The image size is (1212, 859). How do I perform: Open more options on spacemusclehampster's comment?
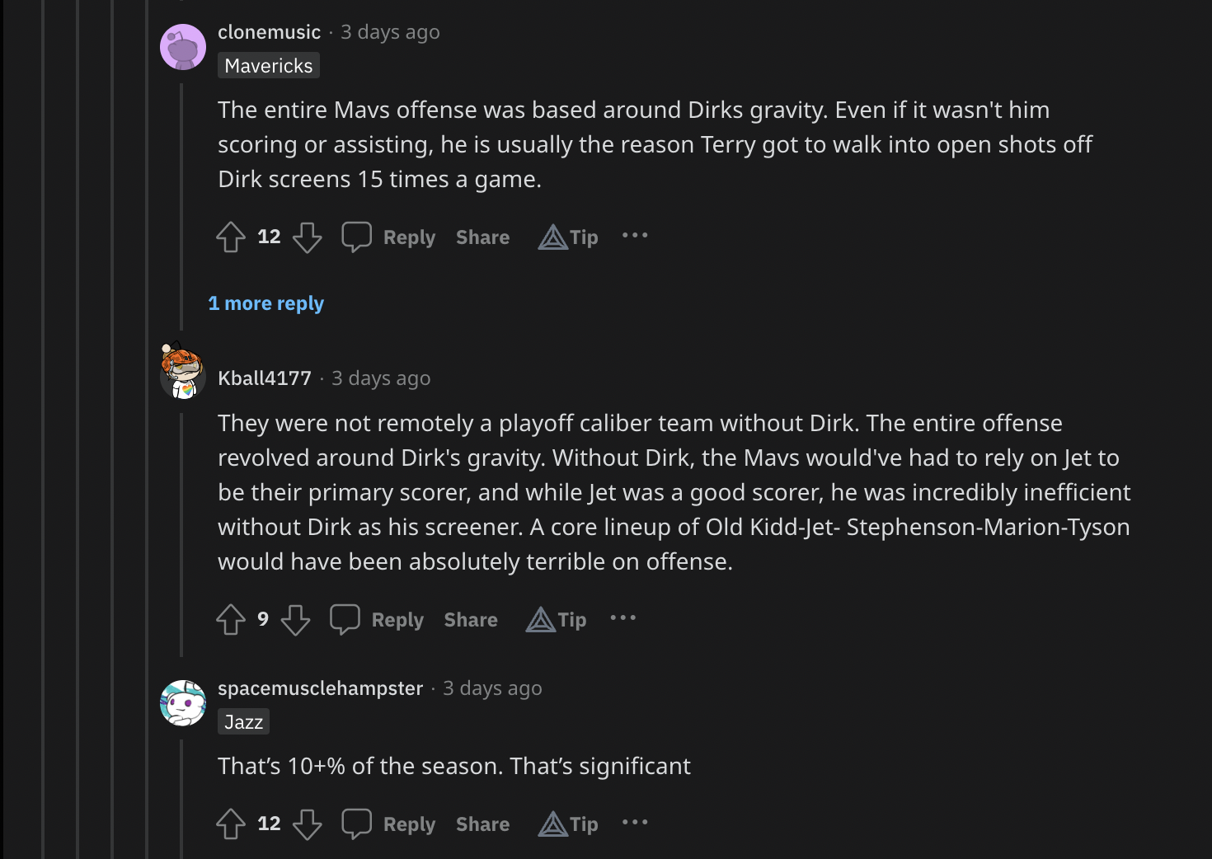tap(635, 823)
